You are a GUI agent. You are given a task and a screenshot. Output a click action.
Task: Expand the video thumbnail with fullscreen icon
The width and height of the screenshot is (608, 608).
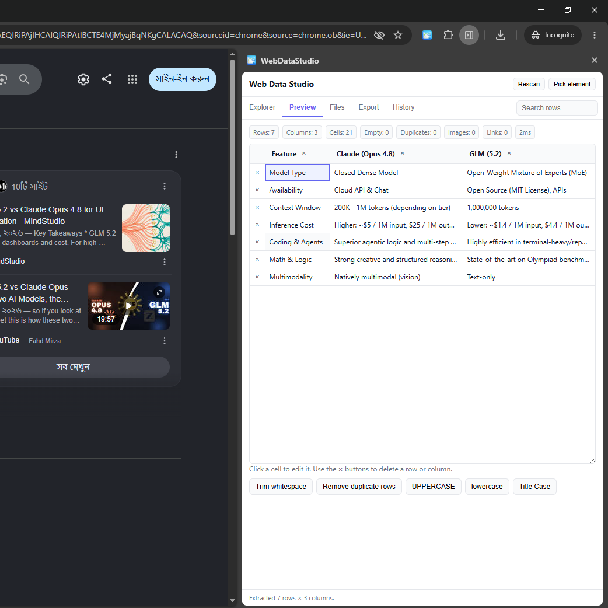click(x=159, y=292)
